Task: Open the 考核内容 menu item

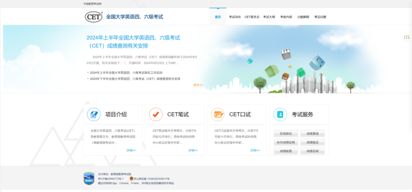Action: (286, 17)
